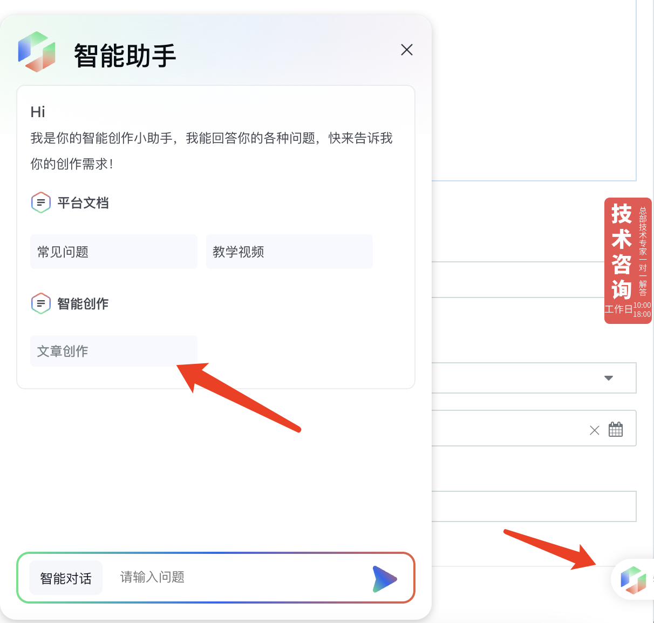Click the hexagon icon beside 智能创作
This screenshot has height=623, width=654.
41,303
